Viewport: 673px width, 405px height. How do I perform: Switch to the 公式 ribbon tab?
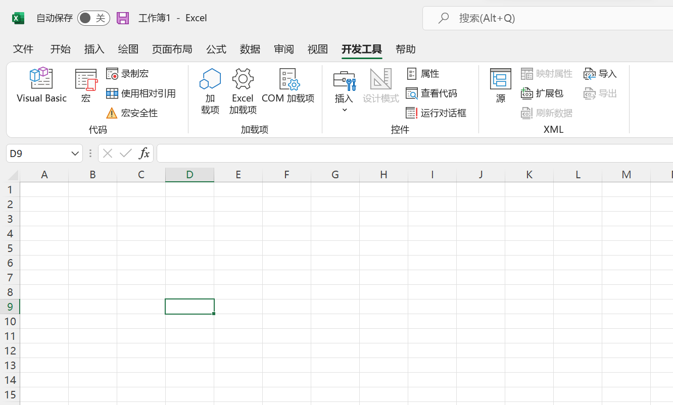216,49
